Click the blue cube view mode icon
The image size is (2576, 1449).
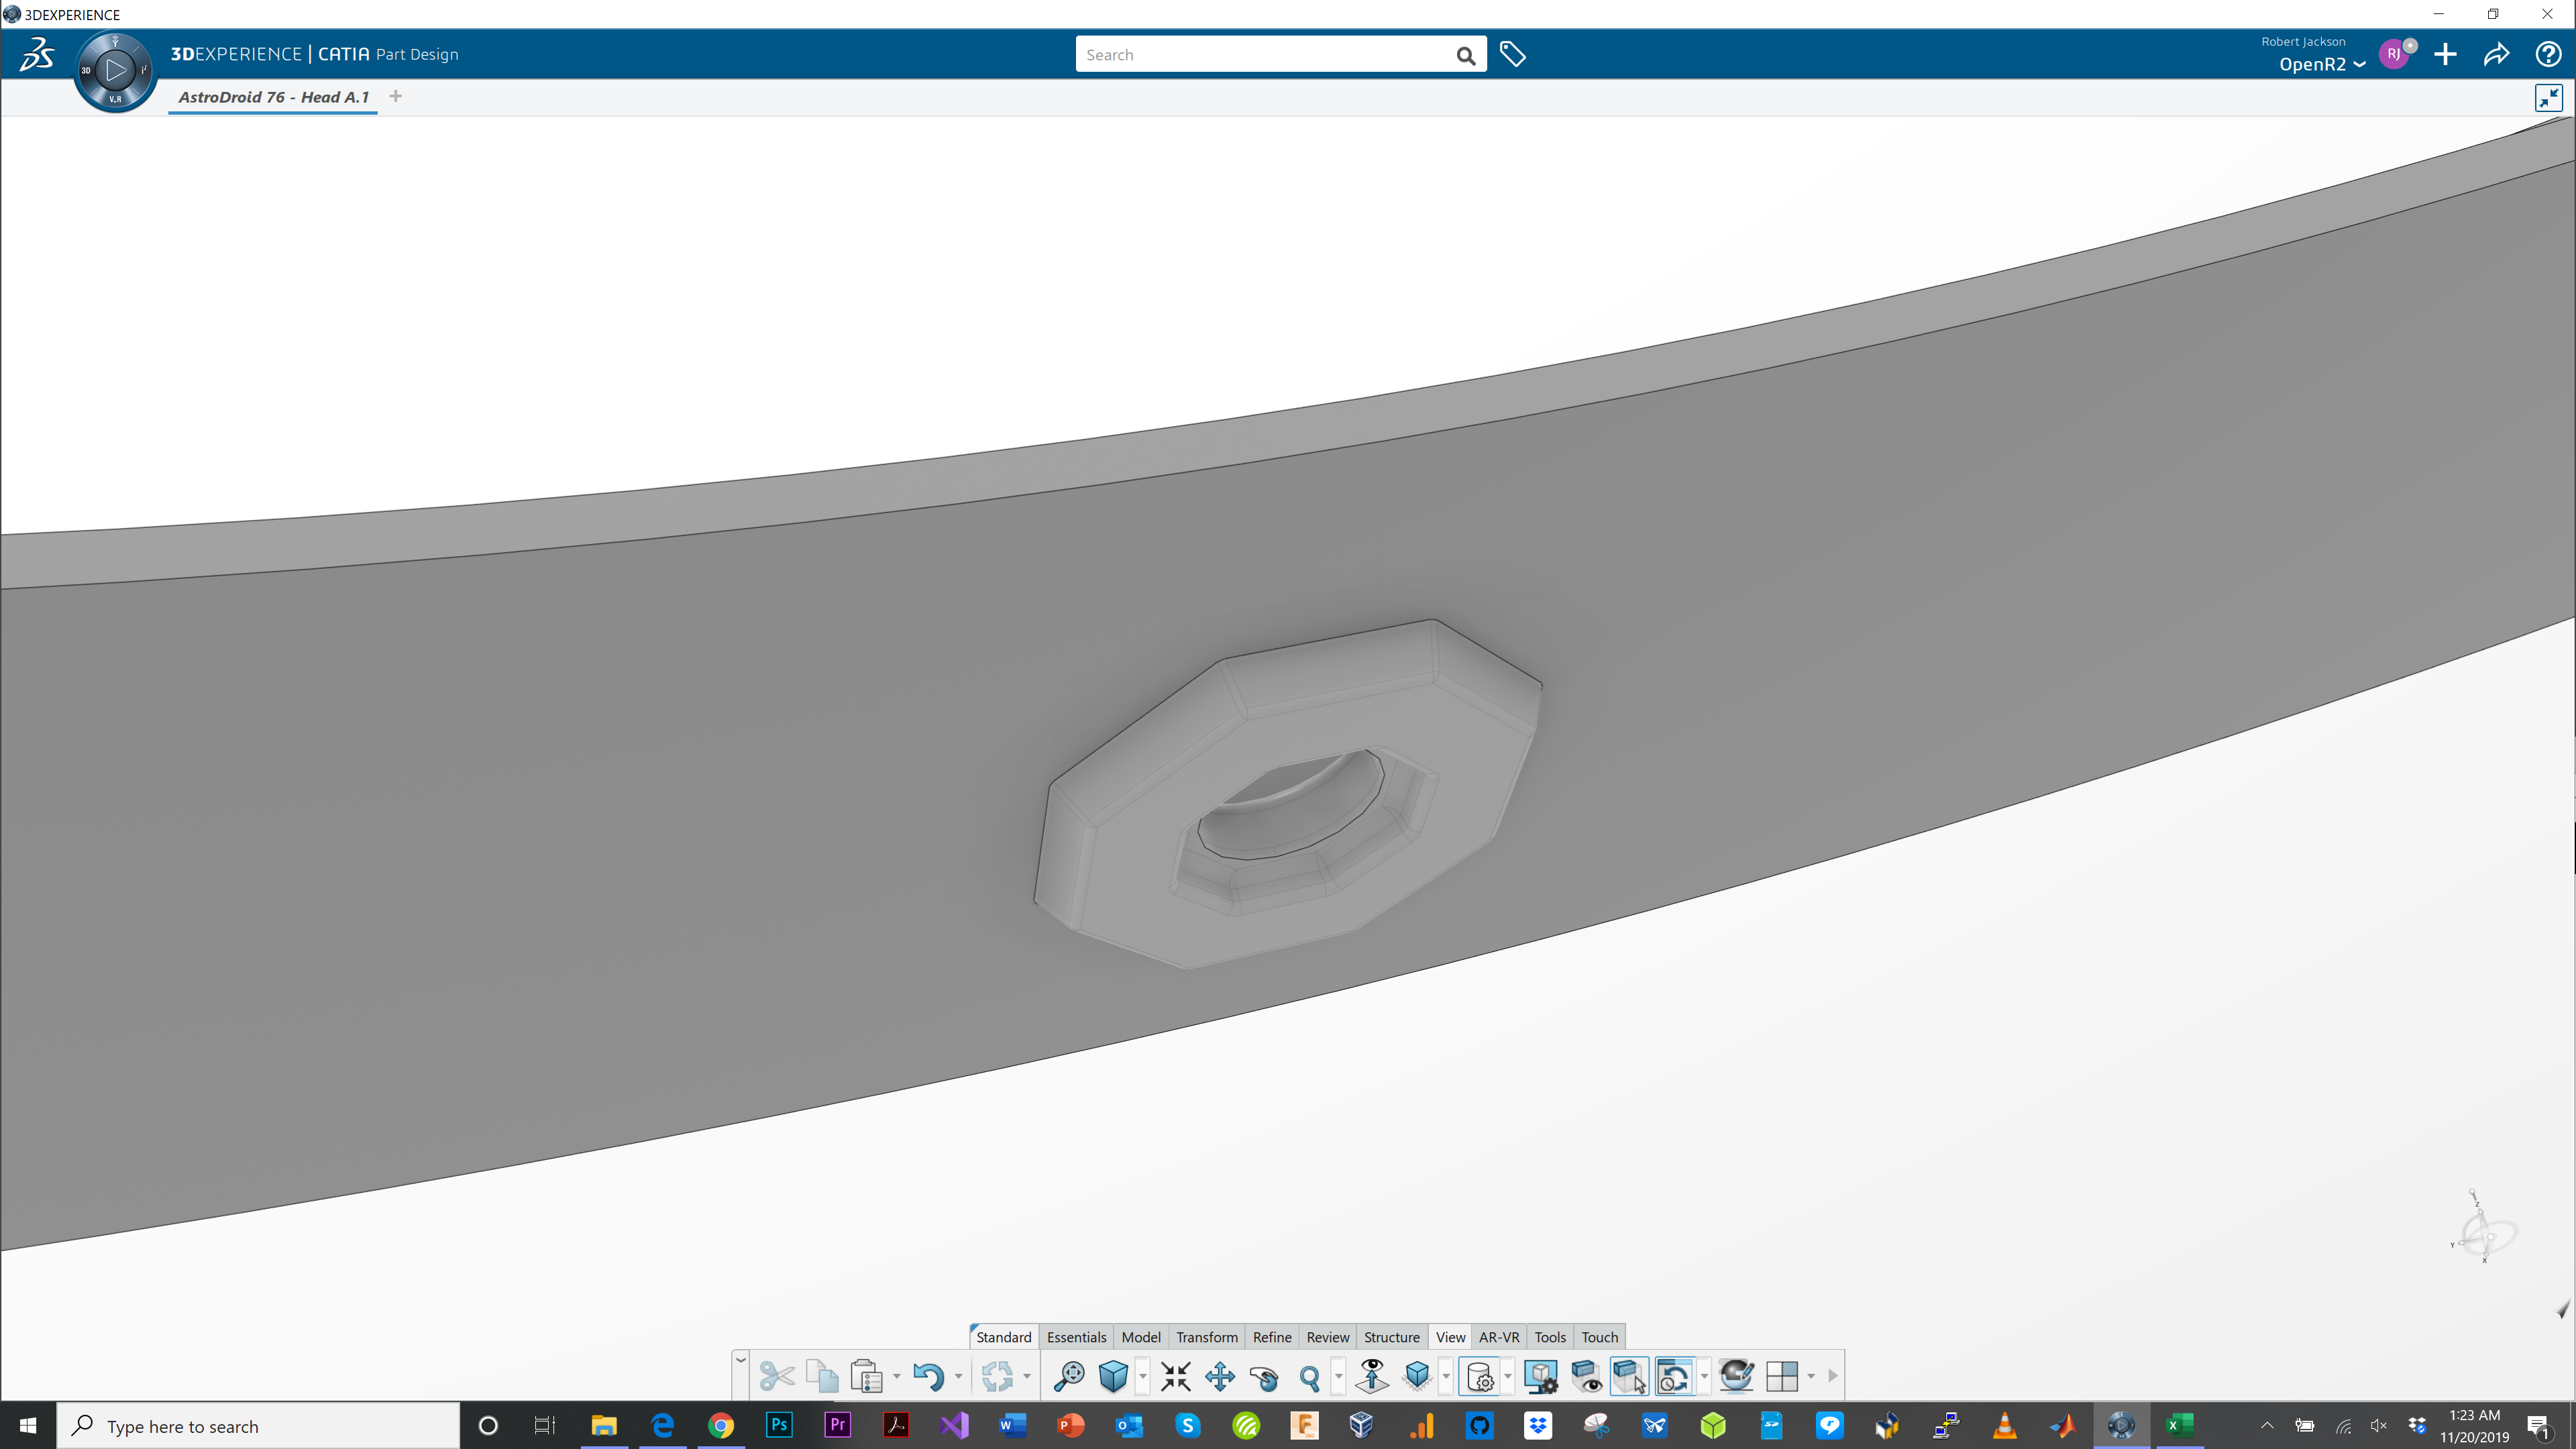point(1113,1376)
